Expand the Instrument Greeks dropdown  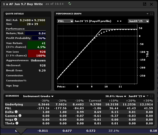click(38, 96)
